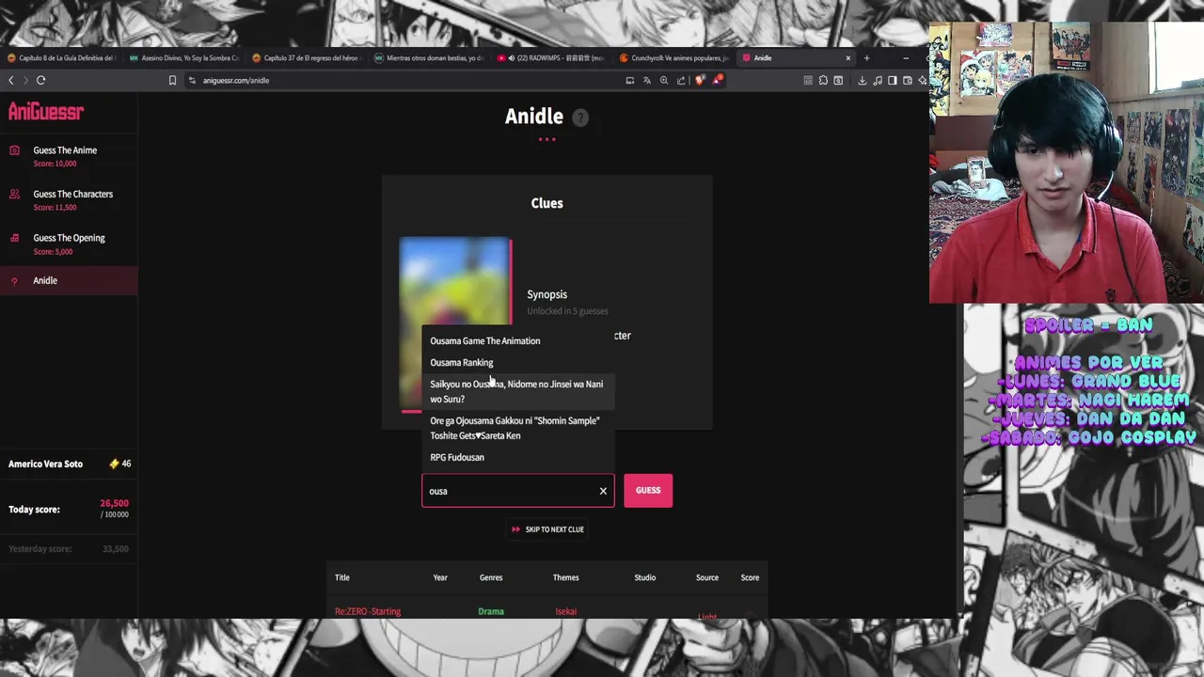Screen dimensions: 1204x677
Task: Select suggestion Ousama Ranking
Action: click(518, 363)
